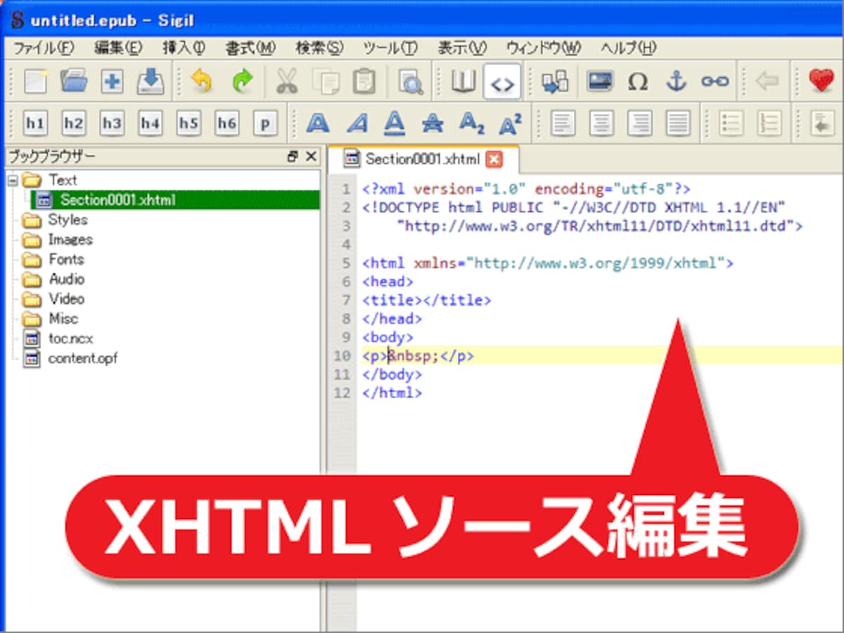Undock the book browser panel
The image size is (844, 633).
293,157
